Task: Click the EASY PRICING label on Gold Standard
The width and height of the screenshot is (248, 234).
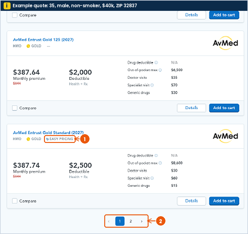Action: (x=61, y=139)
